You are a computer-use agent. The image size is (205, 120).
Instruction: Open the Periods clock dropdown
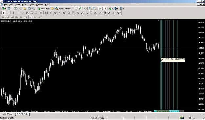116,9
